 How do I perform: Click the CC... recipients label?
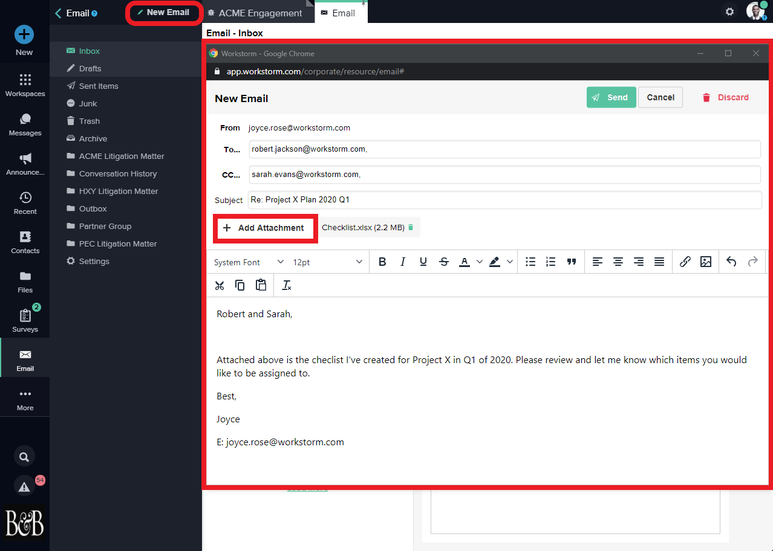coord(231,175)
